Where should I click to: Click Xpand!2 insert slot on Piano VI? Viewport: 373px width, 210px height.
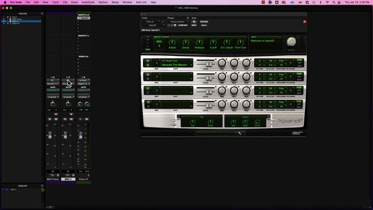[83, 18]
